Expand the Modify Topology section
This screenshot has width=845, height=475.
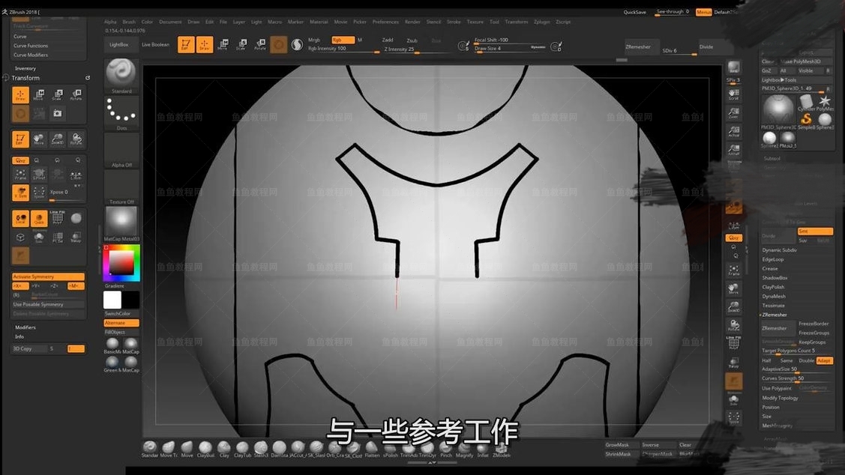coord(780,398)
